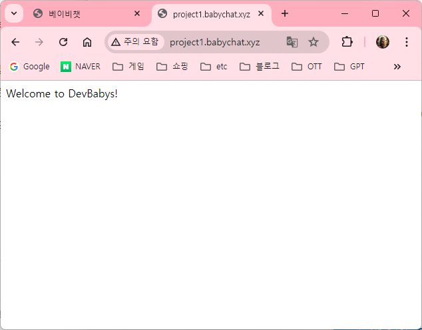The width and height of the screenshot is (422, 330).
Task: Expand the GPT bookmark folder
Action: click(x=349, y=66)
